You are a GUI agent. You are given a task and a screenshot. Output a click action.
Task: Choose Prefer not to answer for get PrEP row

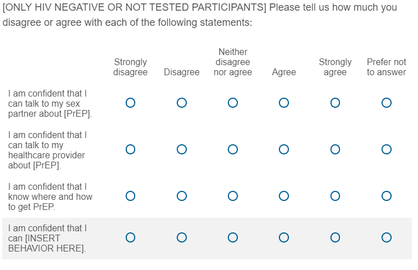tap(386, 196)
